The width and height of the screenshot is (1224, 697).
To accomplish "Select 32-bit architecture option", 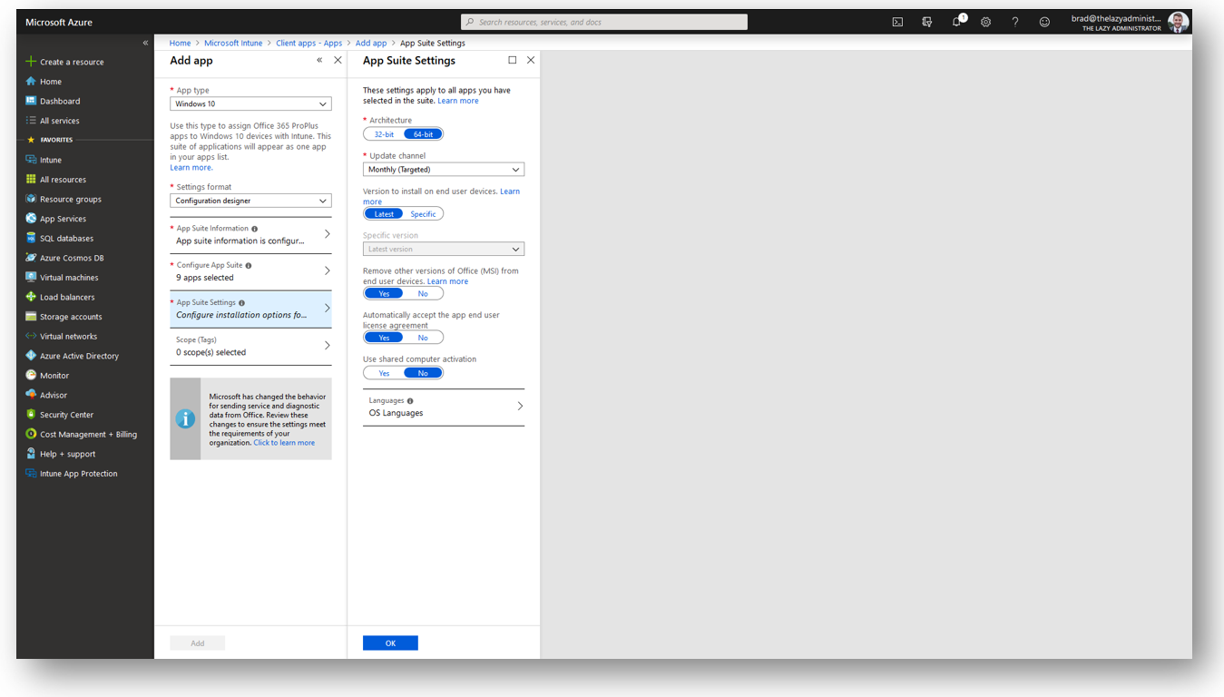I will tap(384, 134).
